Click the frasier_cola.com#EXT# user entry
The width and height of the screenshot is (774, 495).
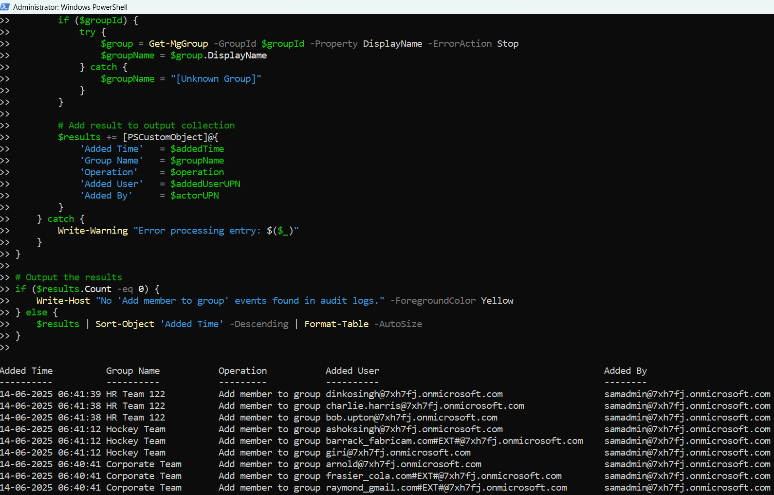tap(443, 476)
